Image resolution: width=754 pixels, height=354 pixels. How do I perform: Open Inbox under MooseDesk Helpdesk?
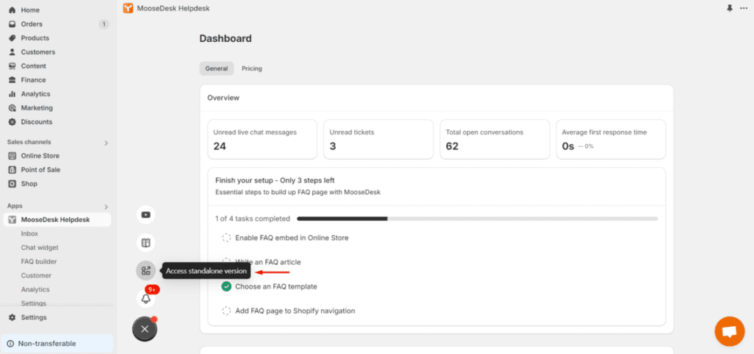29,233
